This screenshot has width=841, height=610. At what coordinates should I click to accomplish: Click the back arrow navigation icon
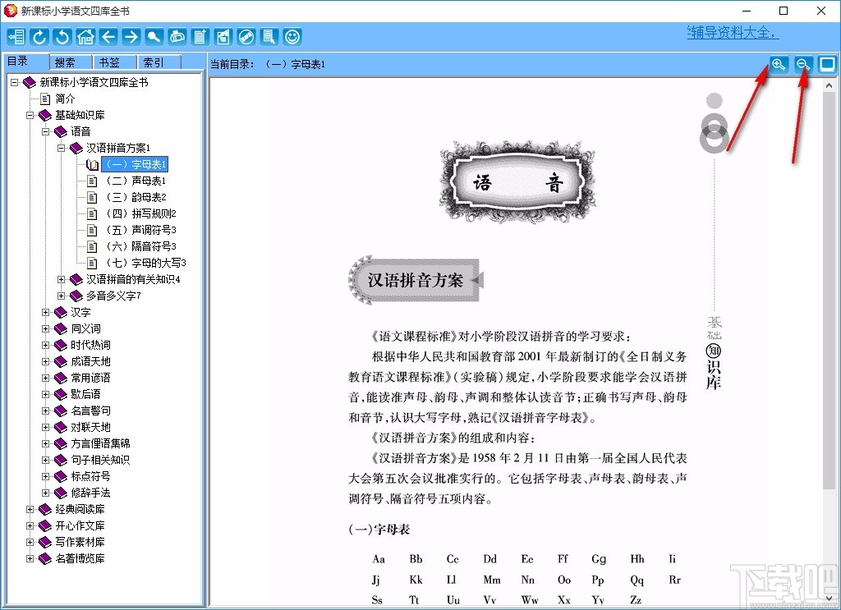point(108,36)
